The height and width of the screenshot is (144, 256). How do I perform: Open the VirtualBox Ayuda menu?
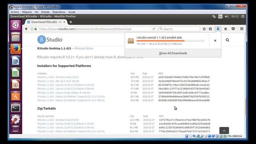pyautogui.click(x=72, y=12)
